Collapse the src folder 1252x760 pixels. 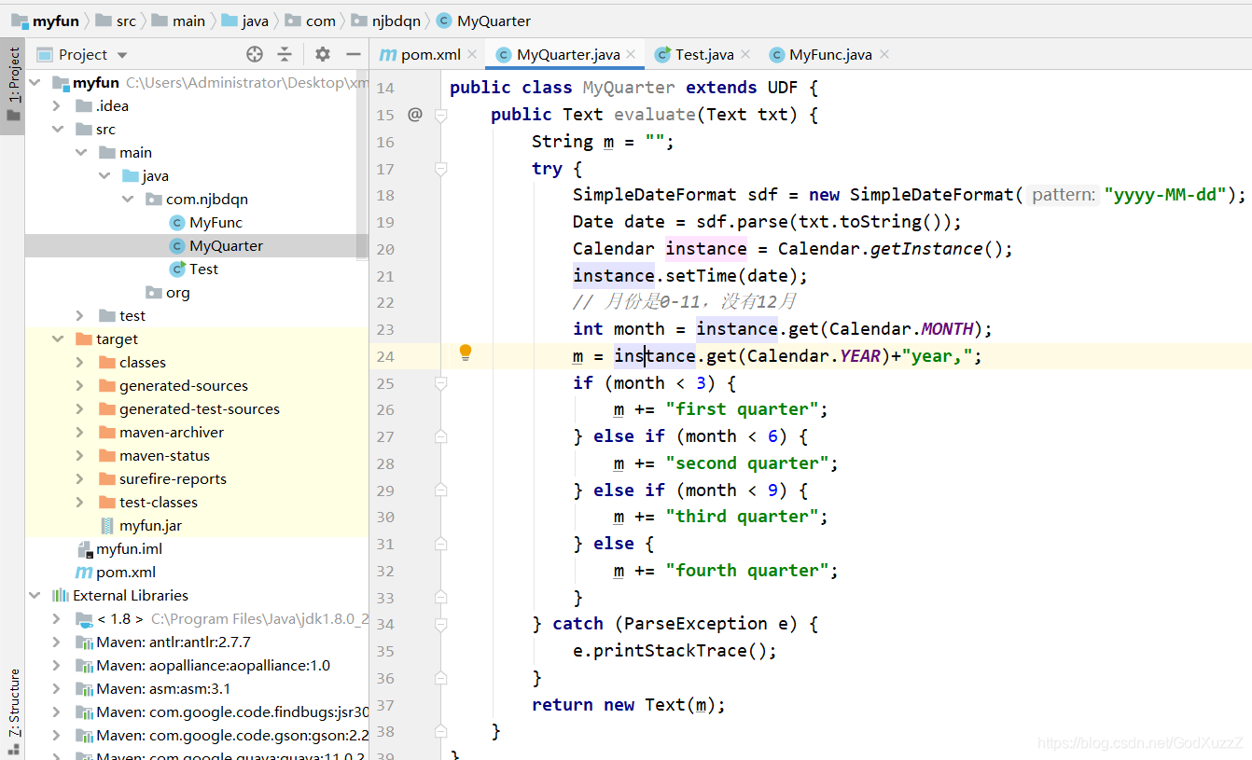58,129
